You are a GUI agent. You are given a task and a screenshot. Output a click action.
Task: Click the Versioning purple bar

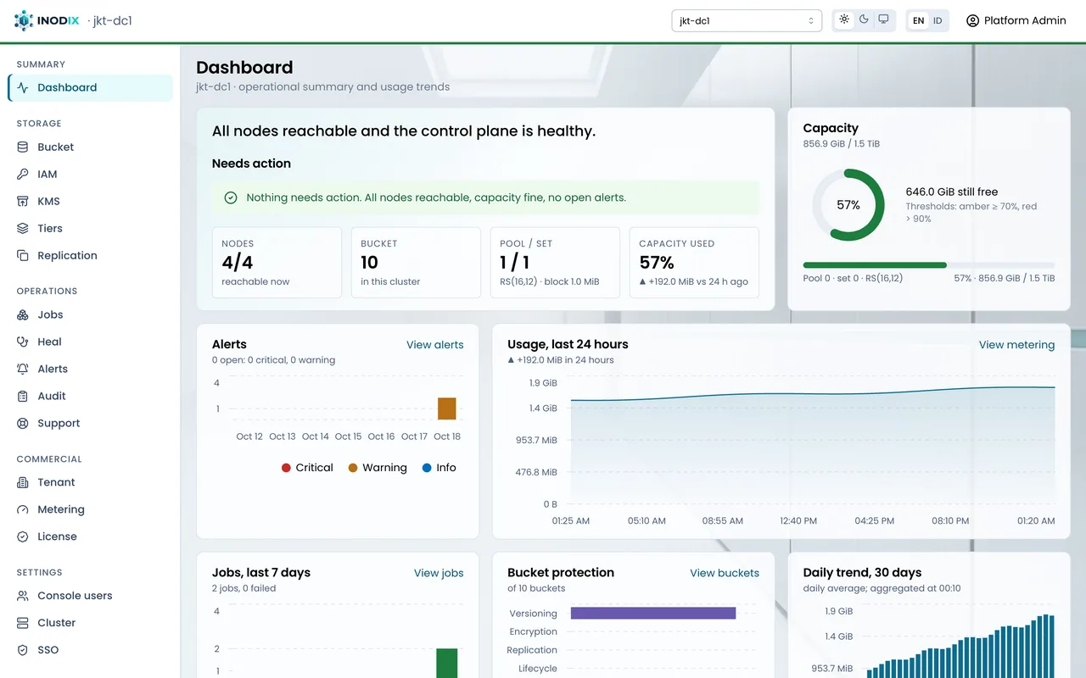(653, 613)
